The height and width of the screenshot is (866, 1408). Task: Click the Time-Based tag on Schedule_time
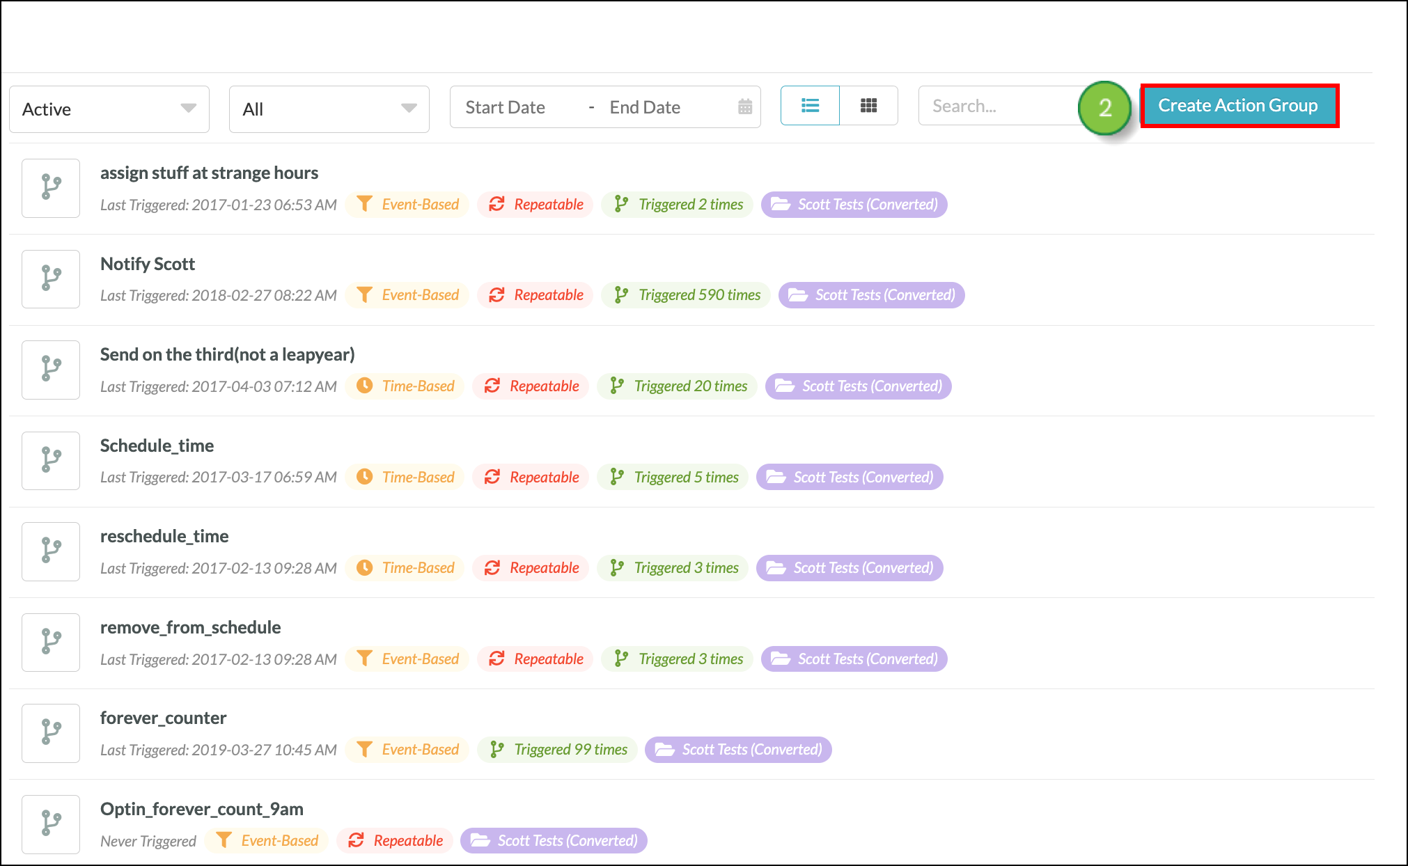coord(405,477)
